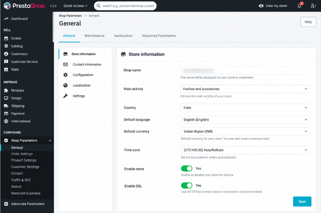Click the Customer Service chat icon
Screen dimensions: 321x213
click(x=6, y=62)
